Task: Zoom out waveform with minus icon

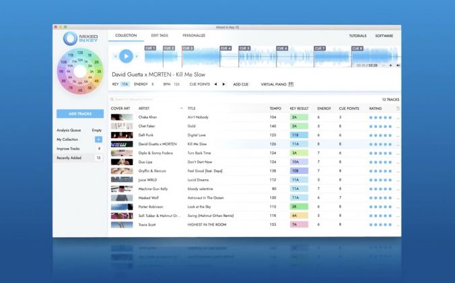Action: 383,65
